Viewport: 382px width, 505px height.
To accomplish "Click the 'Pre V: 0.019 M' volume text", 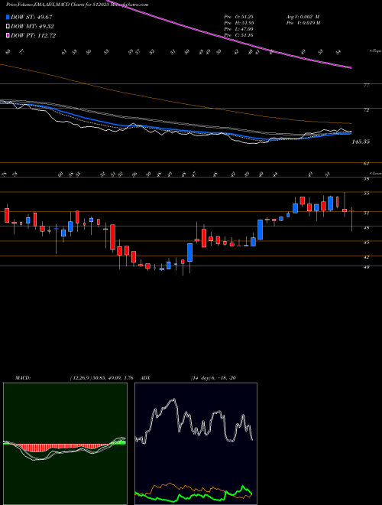I will 303,23.
